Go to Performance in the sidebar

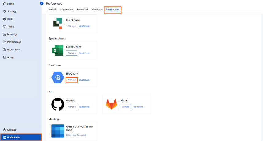14,42
